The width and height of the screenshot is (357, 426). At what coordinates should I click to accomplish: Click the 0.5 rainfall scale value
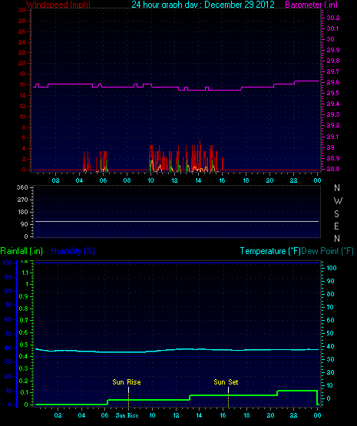point(24,345)
